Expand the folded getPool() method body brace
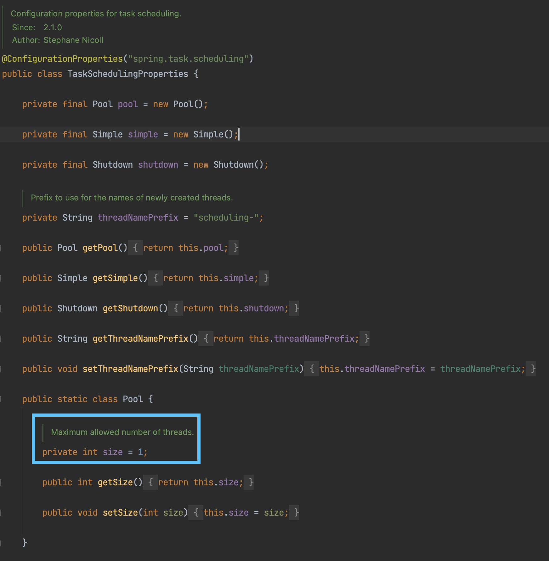This screenshot has height=561, width=549. (135, 248)
